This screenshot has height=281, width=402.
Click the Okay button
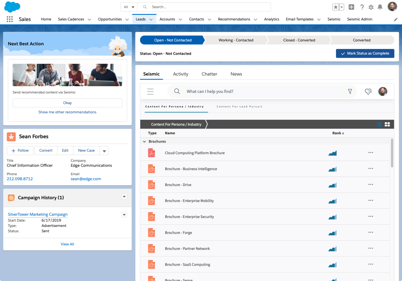(x=67, y=103)
